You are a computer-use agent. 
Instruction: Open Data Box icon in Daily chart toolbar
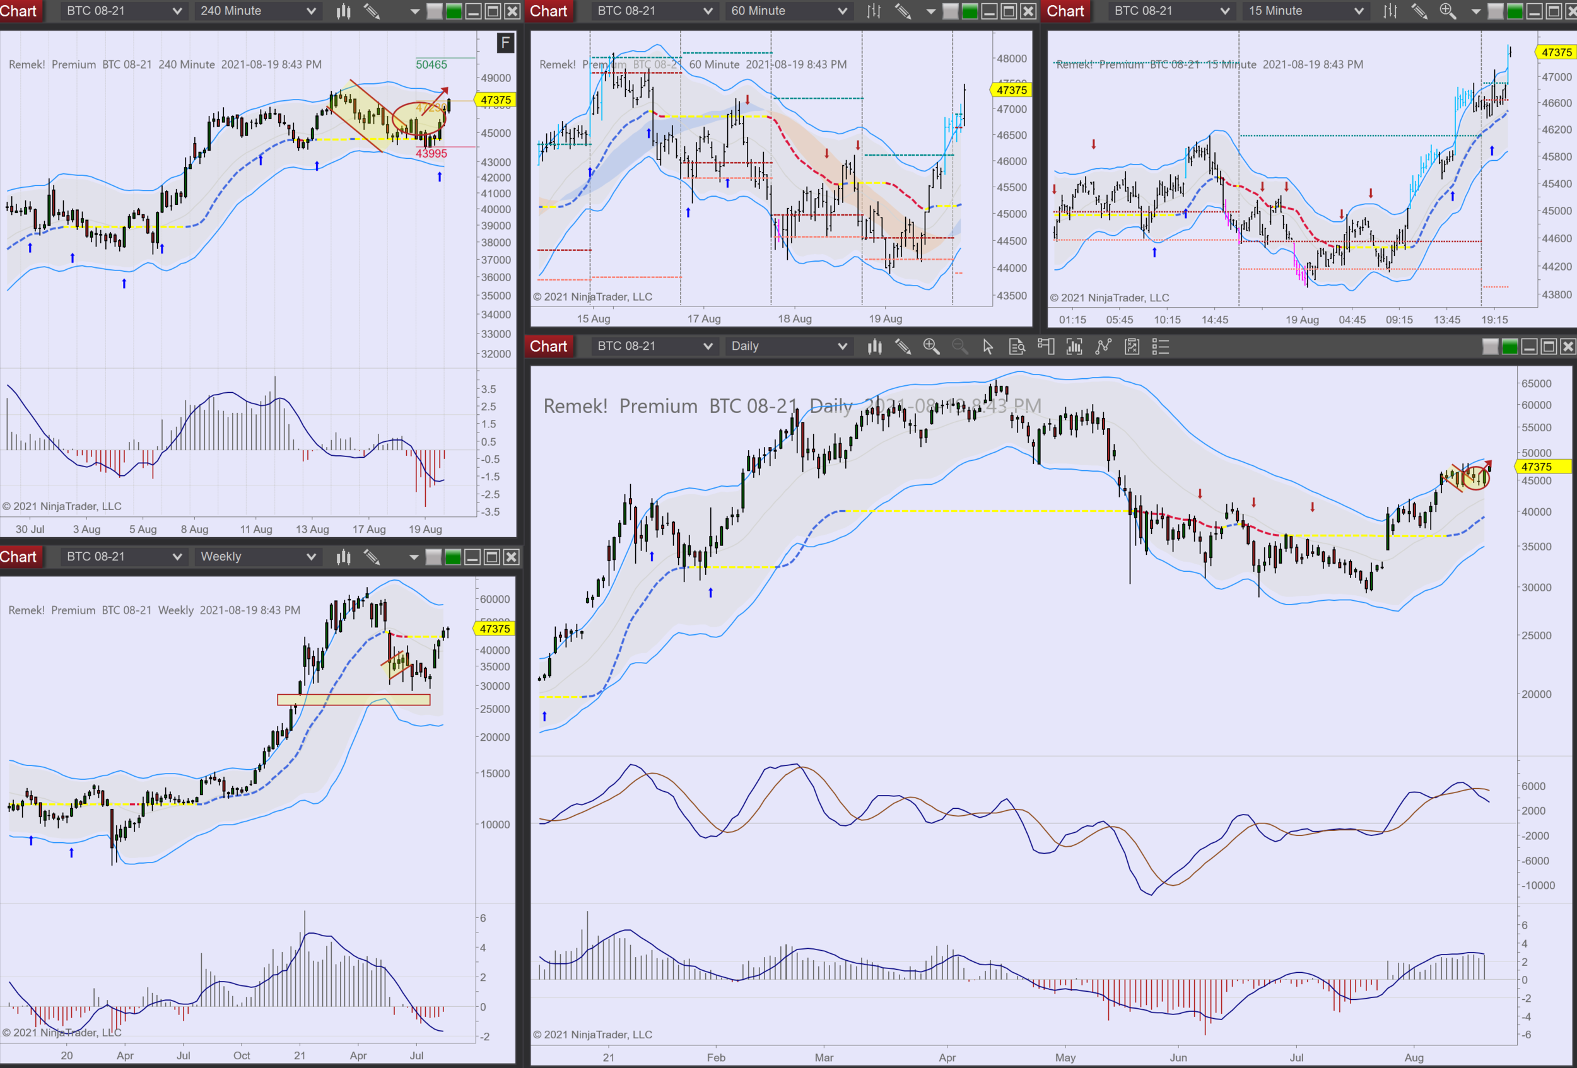coord(1016,347)
